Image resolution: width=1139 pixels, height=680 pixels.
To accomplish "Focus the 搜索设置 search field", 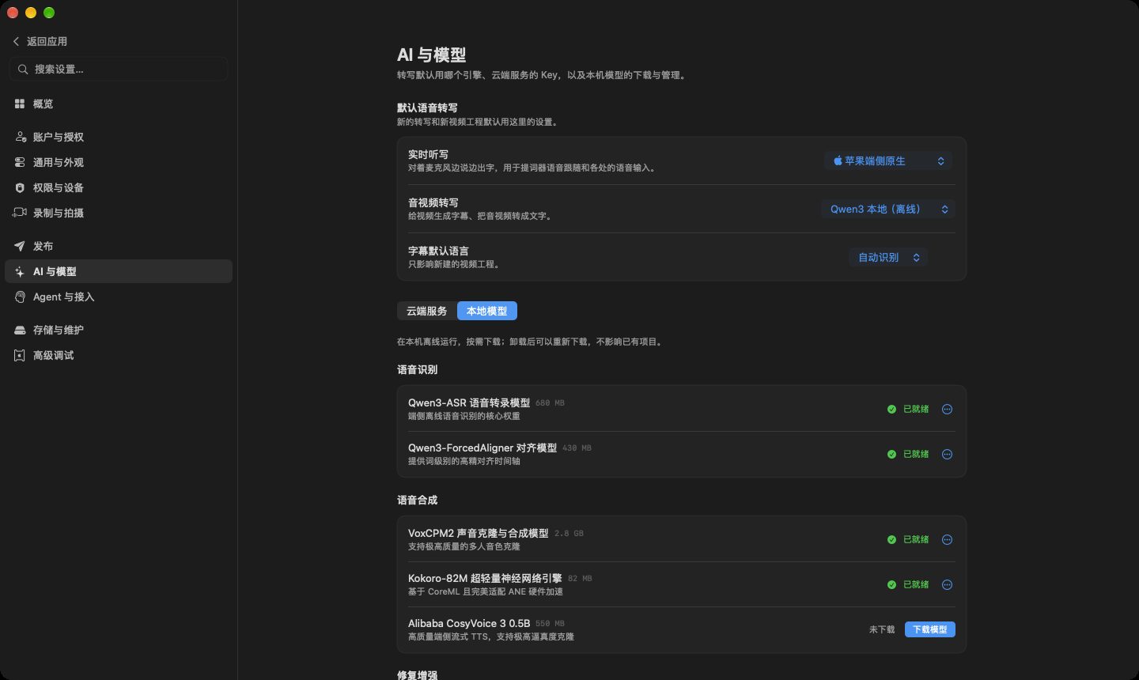I will click(119, 69).
